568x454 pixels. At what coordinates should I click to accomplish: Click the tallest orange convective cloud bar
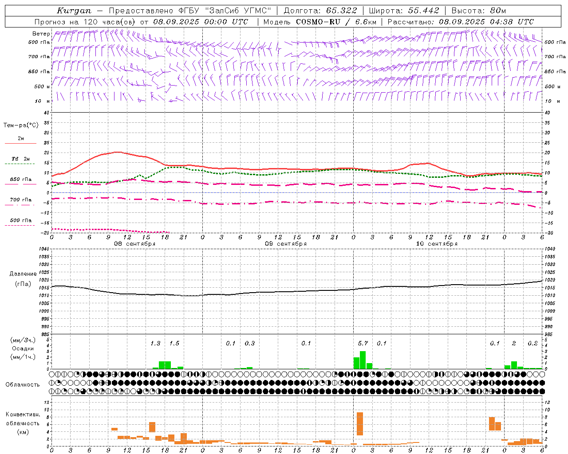pos(360,424)
